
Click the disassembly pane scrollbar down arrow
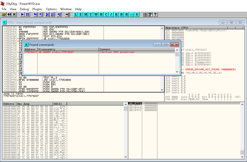(x=162, y=90)
